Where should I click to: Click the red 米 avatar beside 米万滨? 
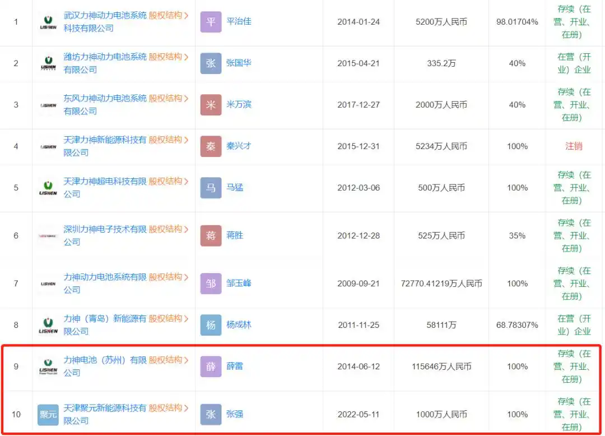click(x=210, y=105)
